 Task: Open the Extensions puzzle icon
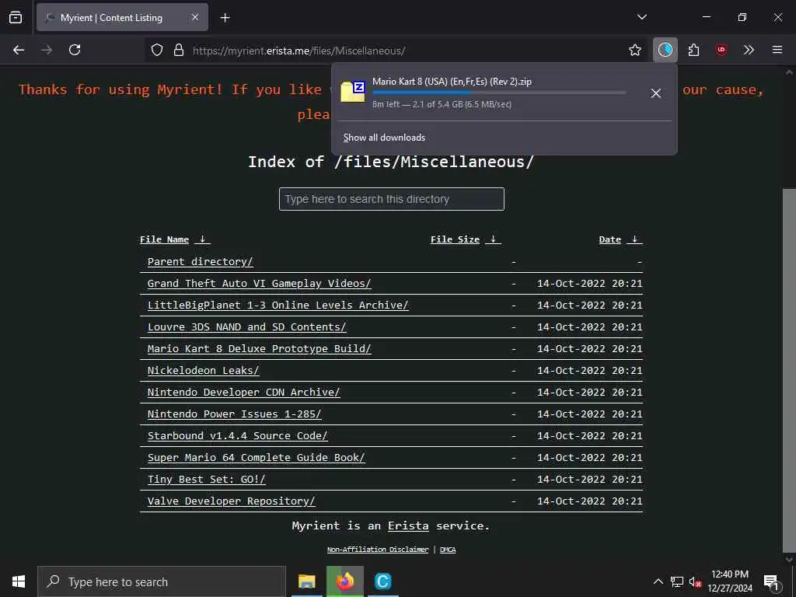click(693, 50)
